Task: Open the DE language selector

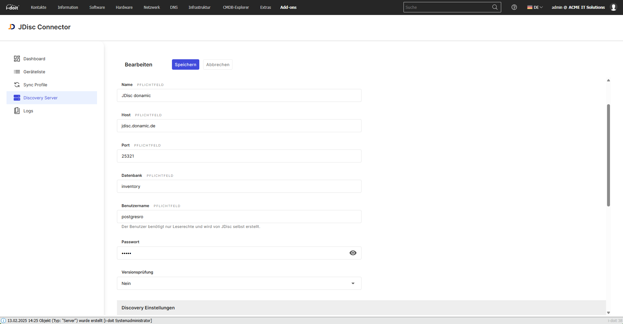Action: pyautogui.click(x=535, y=7)
